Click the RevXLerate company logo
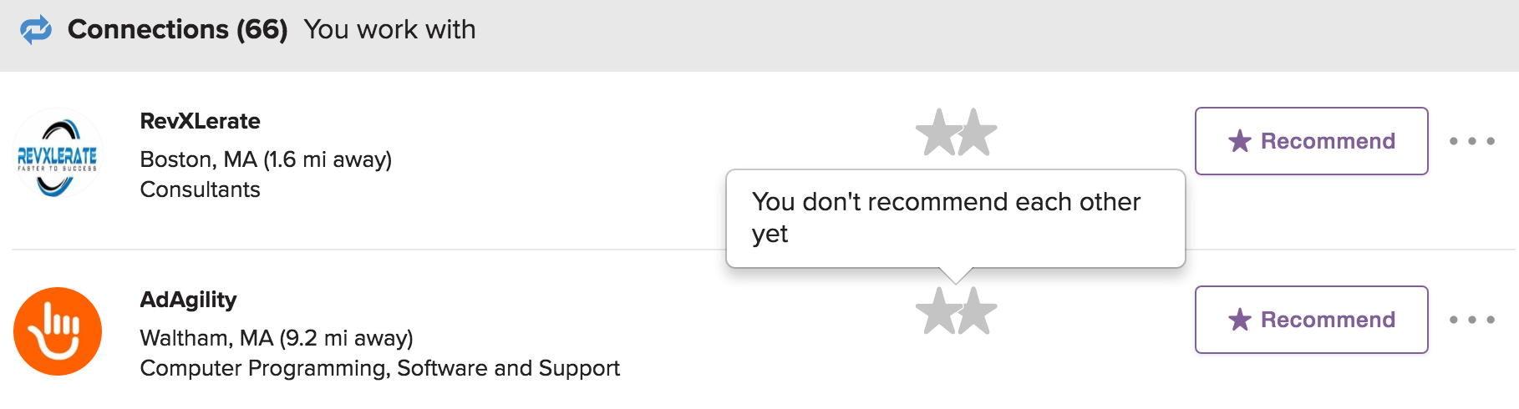The width and height of the screenshot is (1519, 409). pos(58,154)
